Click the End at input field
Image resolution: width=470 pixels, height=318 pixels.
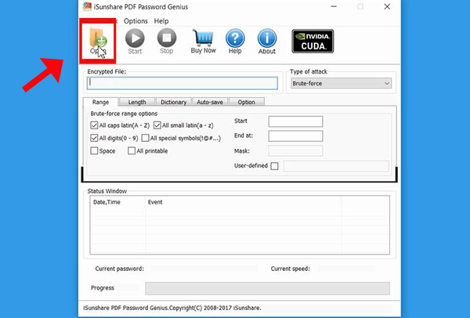click(x=295, y=136)
